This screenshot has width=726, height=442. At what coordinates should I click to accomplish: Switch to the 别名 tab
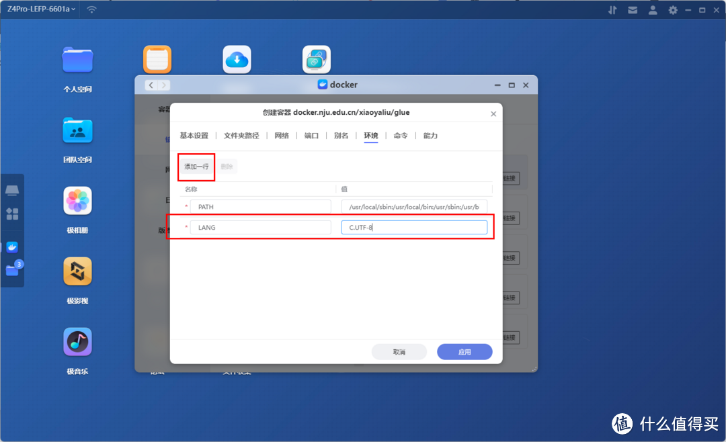coord(341,136)
